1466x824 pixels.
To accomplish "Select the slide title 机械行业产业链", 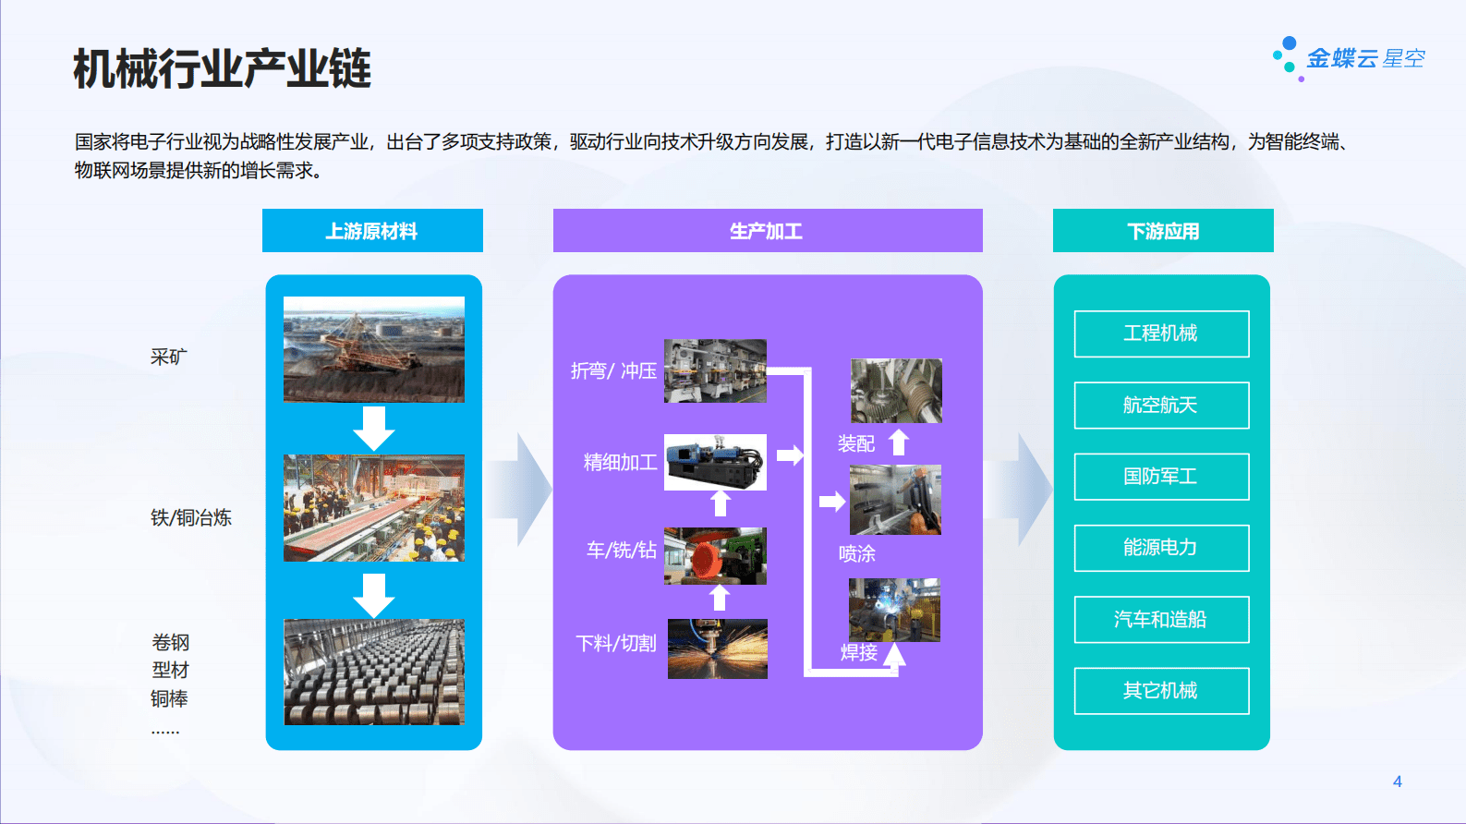I will (222, 69).
